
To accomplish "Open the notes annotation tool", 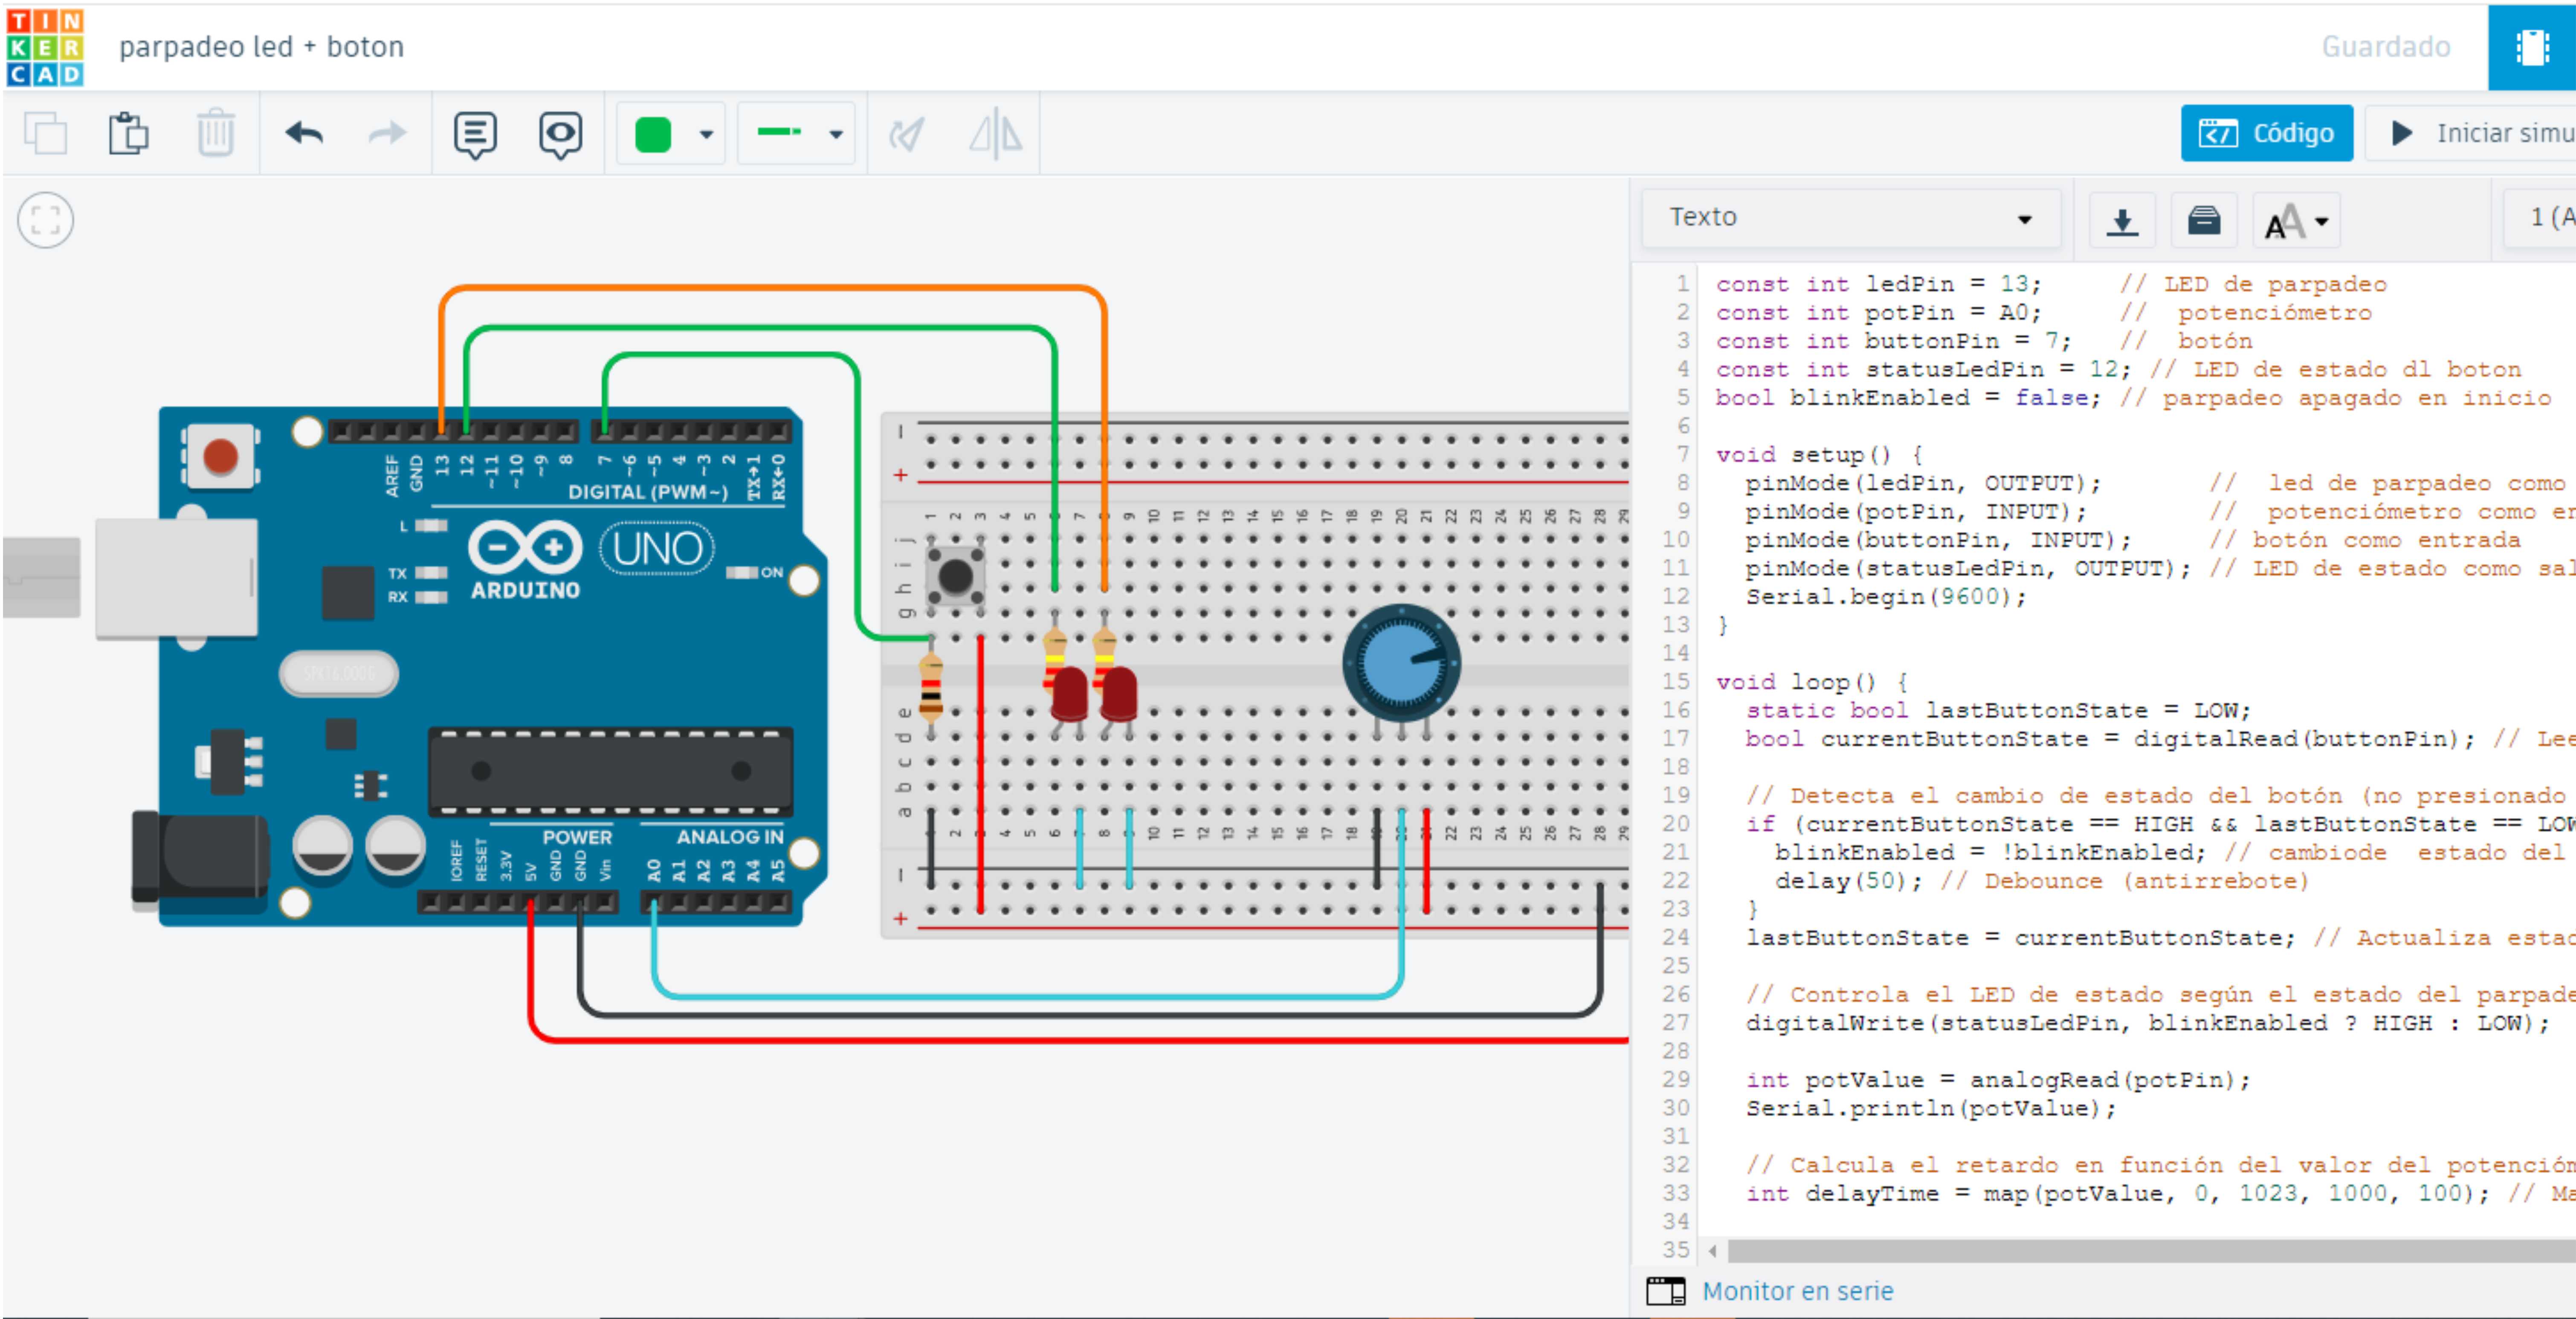I will (x=475, y=135).
